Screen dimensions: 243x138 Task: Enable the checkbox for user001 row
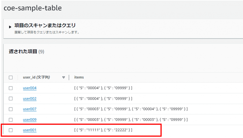pyautogui.click(x=11, y=130)
